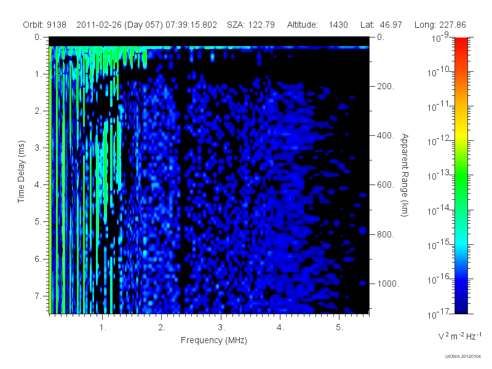Image resolution: width=492 pixels, height=369 pixels.
Task: Click the '3.' tick on frequency axis
Action: [x=221, y=328]
